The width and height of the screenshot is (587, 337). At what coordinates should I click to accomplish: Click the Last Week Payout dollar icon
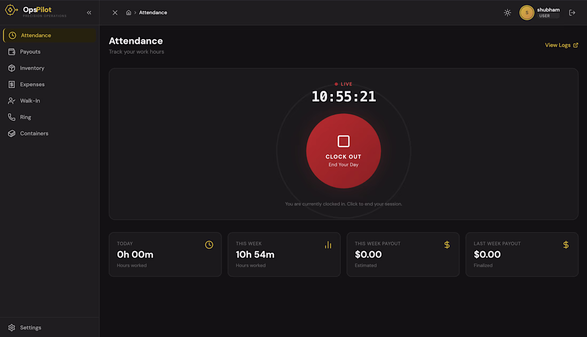pos(566,245)
